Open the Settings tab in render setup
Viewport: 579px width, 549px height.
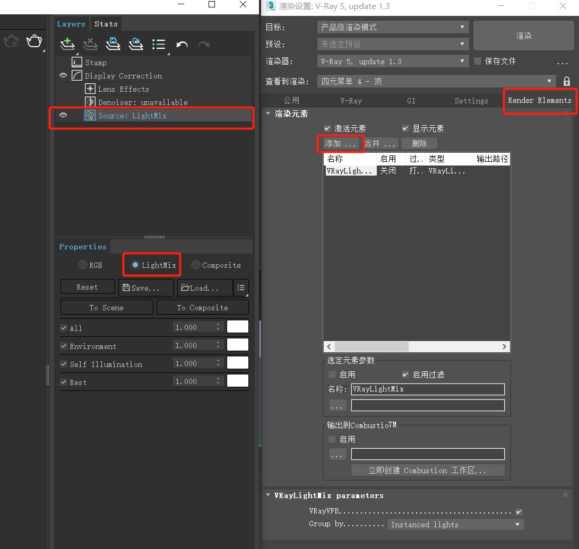[x=471, y=100]
